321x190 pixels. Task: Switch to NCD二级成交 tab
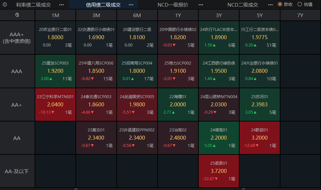243,5
